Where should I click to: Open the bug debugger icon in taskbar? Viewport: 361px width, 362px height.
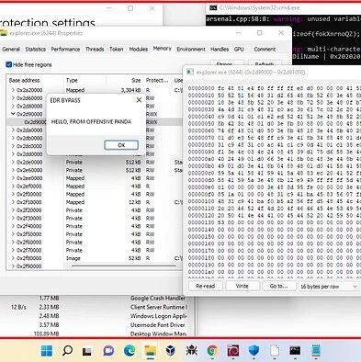(x=191, y=351)
